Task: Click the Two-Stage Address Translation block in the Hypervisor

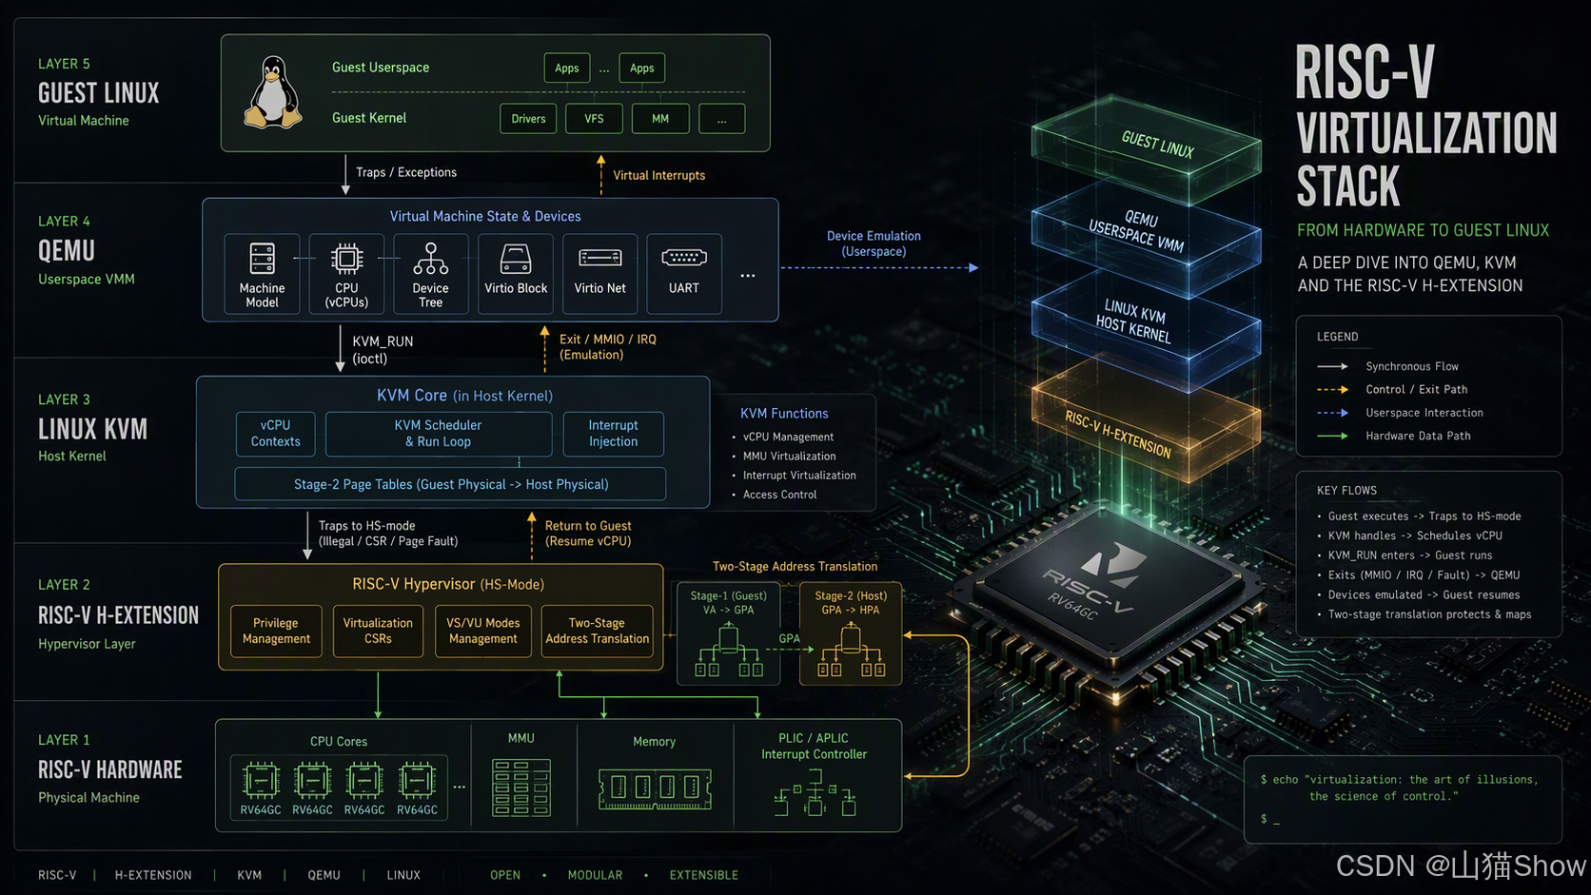Action: click(x=598, y=632)
